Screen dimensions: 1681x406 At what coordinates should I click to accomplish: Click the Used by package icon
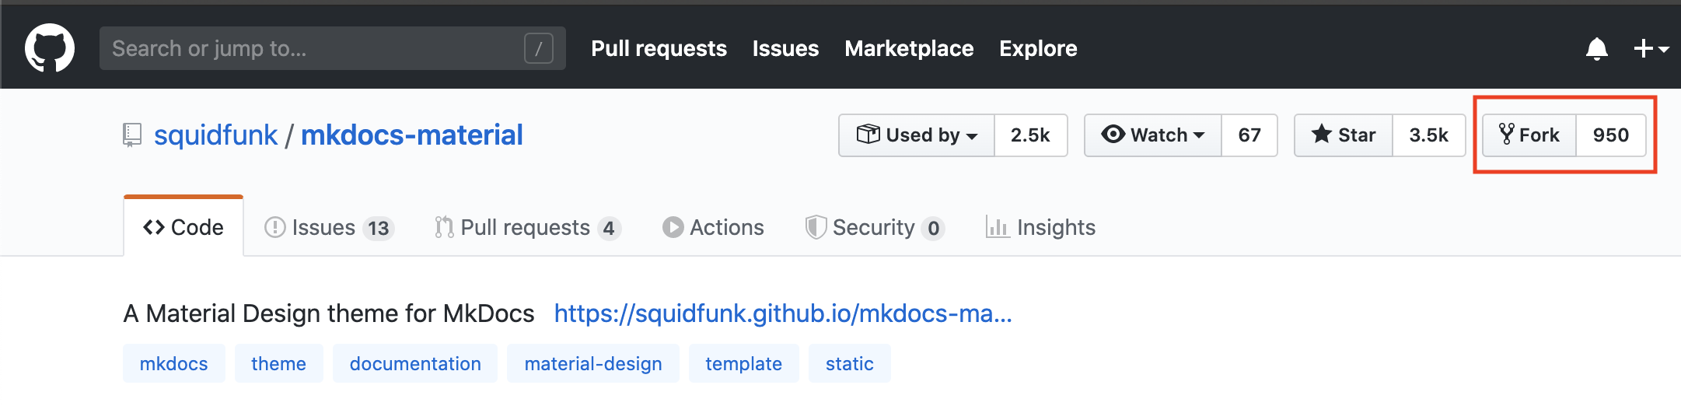(x=868, y=135)
